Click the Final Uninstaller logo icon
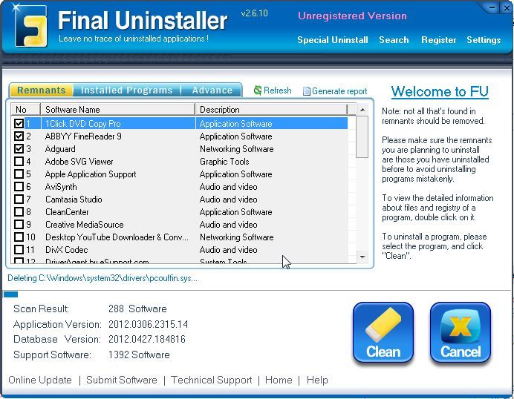The image size is (514, 399). point(30,26)
